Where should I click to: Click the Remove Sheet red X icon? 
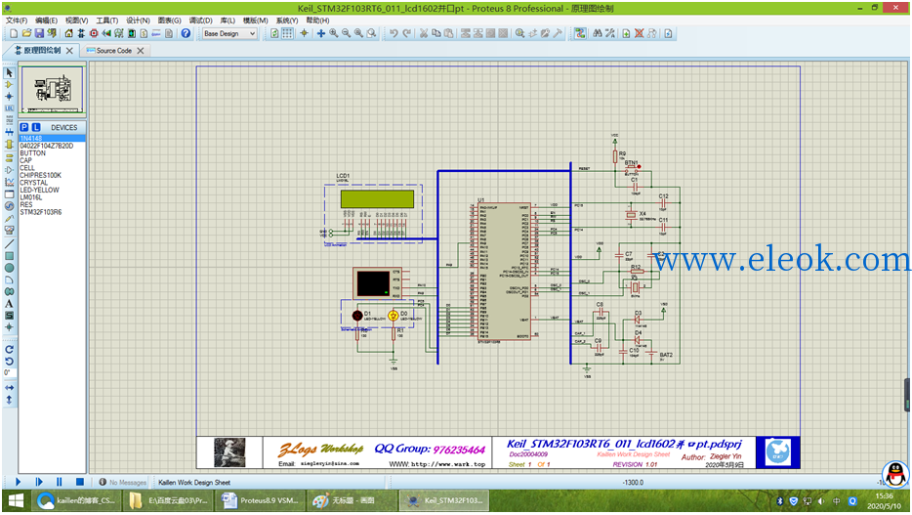click(x=639, y=33)
